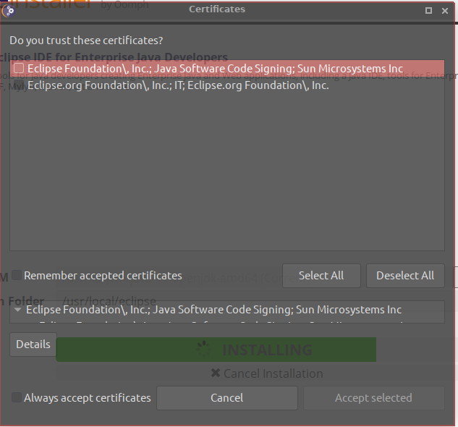
Task: Select the highlighted Eclipse Foundation certificate list row
Action: 227,68
